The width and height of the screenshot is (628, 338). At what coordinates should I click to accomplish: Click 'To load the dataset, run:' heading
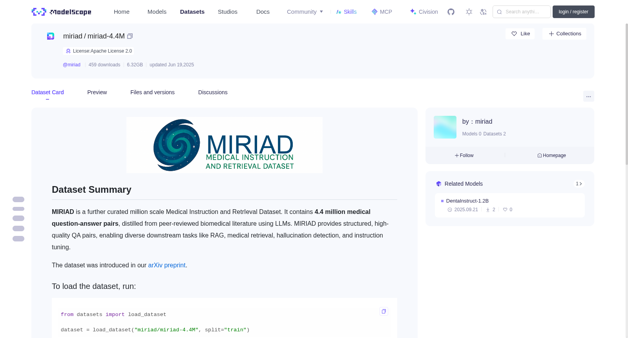tap(94, 286)
